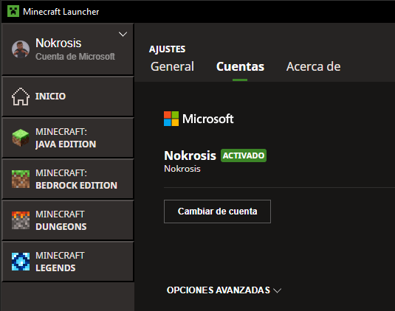Screen dimensions: 395x311
Task: Click the small Nokrosis gamertag under account name
Action: 182,169
